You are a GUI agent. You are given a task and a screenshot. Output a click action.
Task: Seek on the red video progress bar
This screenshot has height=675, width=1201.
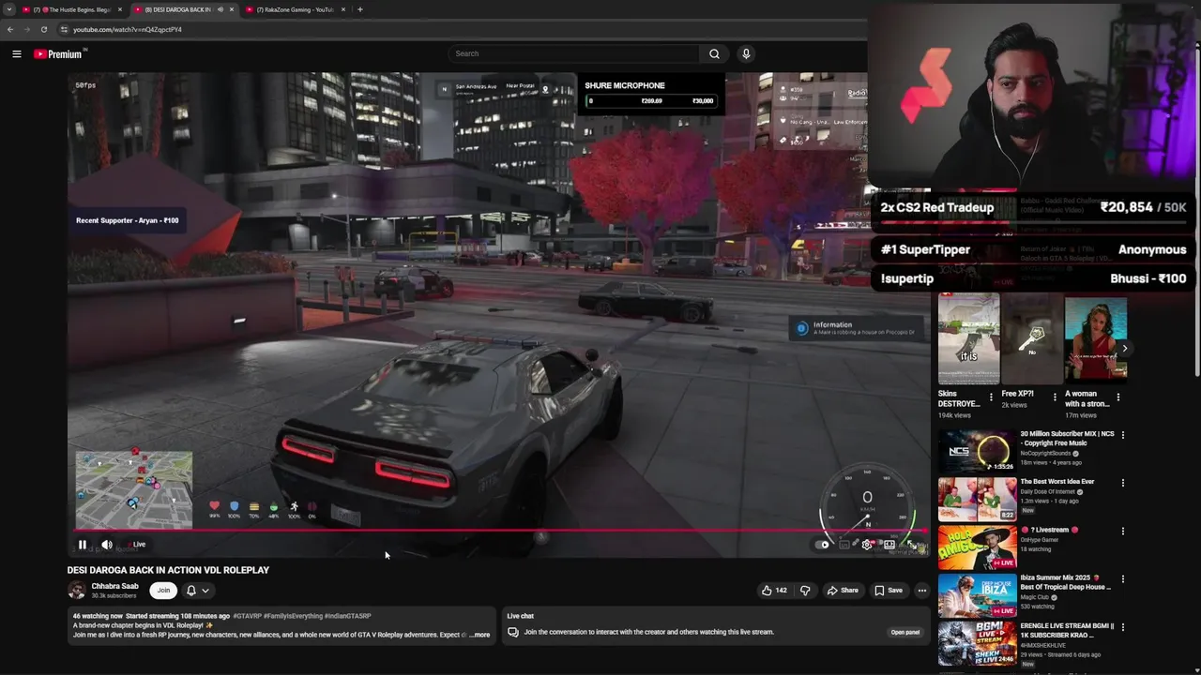point(497,531)
